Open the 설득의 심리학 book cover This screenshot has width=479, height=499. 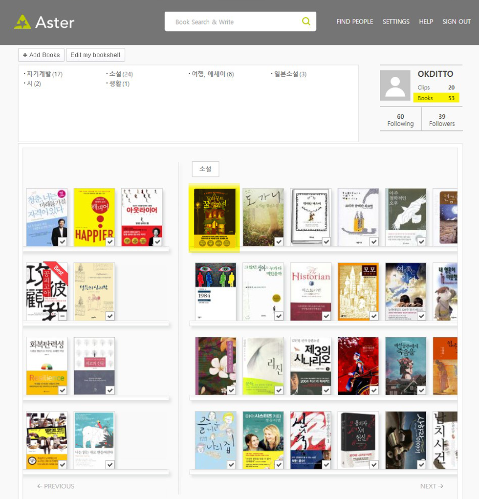(94, 291)
